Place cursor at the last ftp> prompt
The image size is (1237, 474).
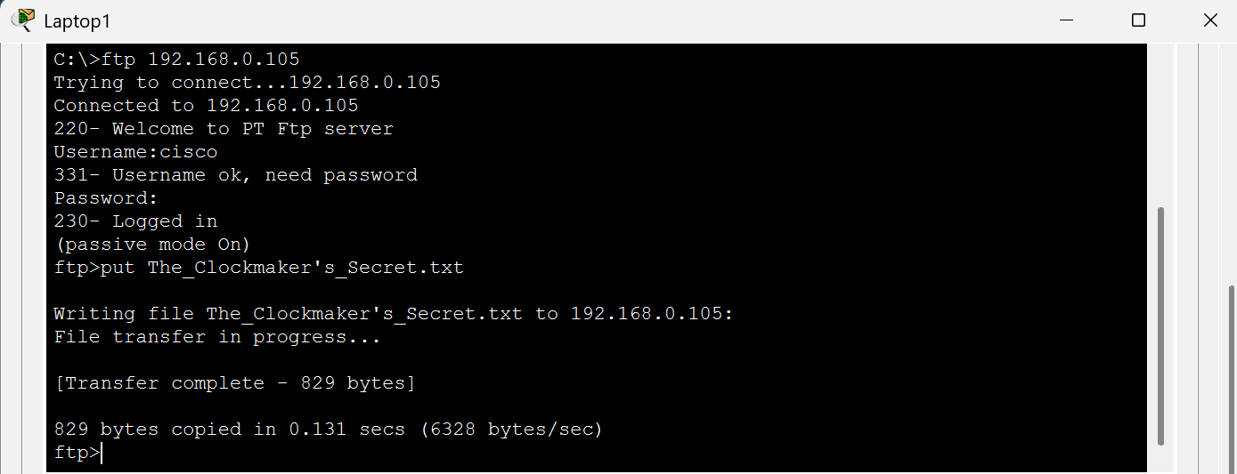[x=102, y=453]
